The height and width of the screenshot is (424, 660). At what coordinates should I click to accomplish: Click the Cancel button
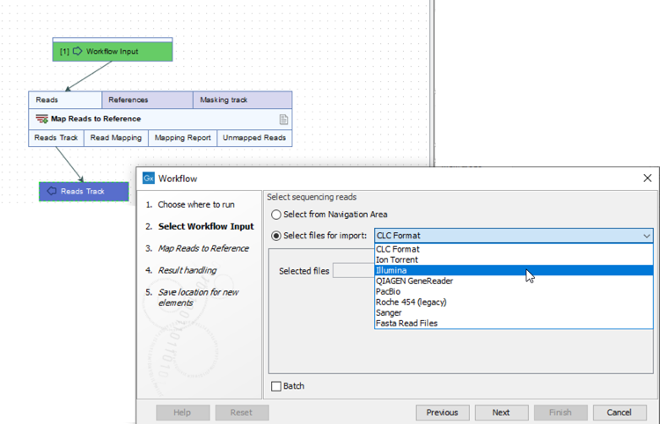tap(619, 413)
